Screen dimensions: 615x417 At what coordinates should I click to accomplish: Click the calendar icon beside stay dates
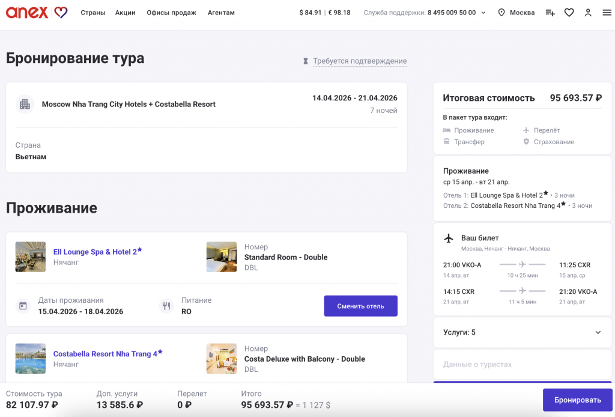[x=23, y=306]
